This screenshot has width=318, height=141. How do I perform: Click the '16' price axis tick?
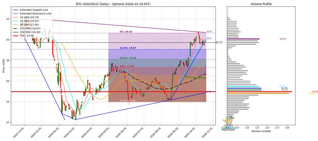click(8, 81)
